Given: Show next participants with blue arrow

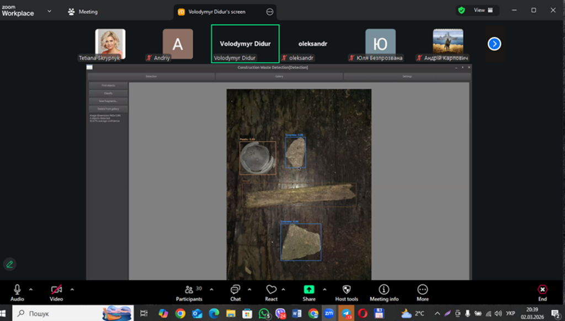Looking at the screenshot, I should (x=494, y=44).
